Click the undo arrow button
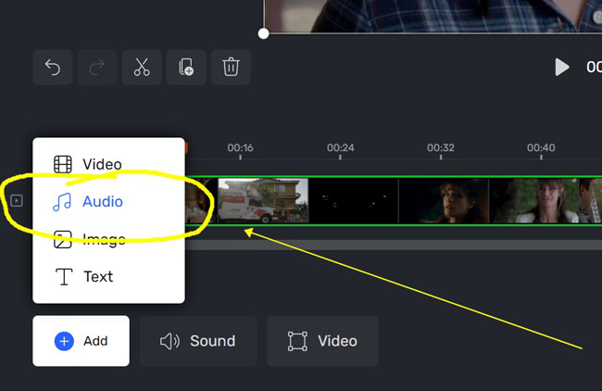602x391 pixels. pyautogui.click(x=53, y=68)
